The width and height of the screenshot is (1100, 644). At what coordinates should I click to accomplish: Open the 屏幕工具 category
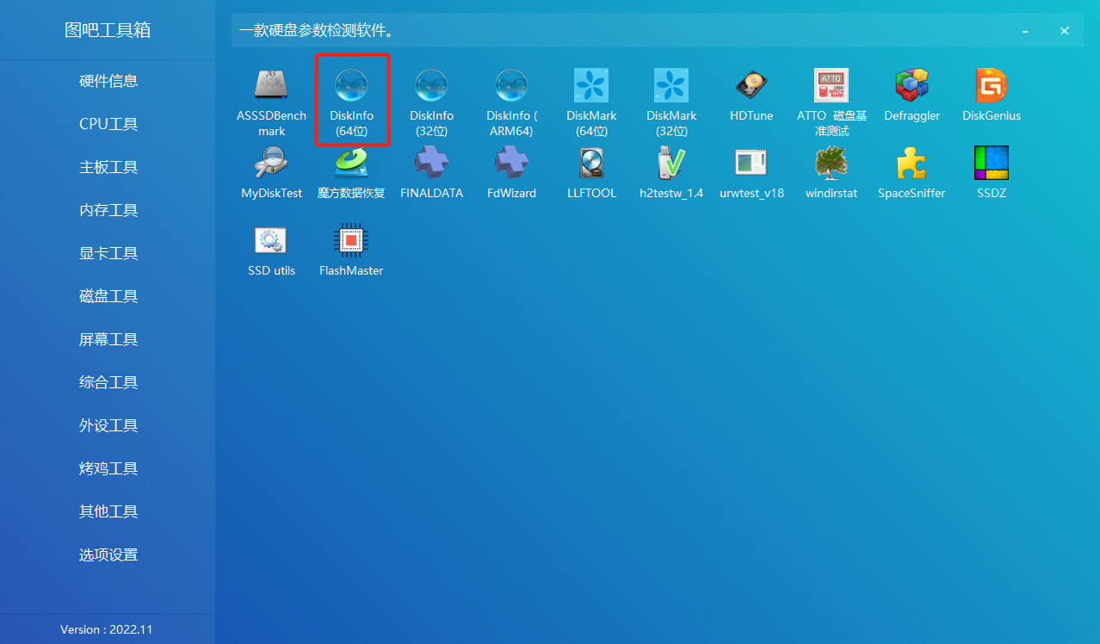tap(108, 339)
